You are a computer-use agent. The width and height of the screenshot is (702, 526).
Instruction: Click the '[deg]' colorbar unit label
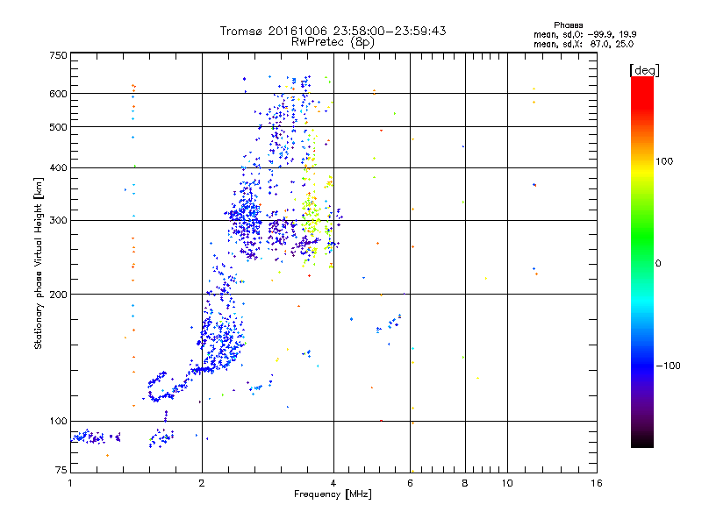click(x=644, y=70)
